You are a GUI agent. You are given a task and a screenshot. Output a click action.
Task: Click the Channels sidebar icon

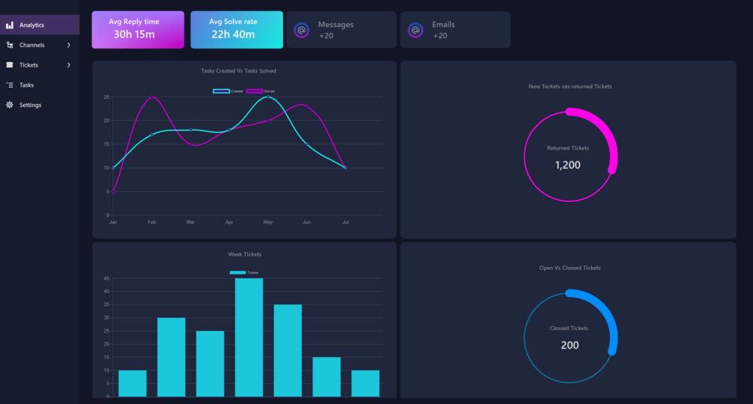(x=10, y=45)
